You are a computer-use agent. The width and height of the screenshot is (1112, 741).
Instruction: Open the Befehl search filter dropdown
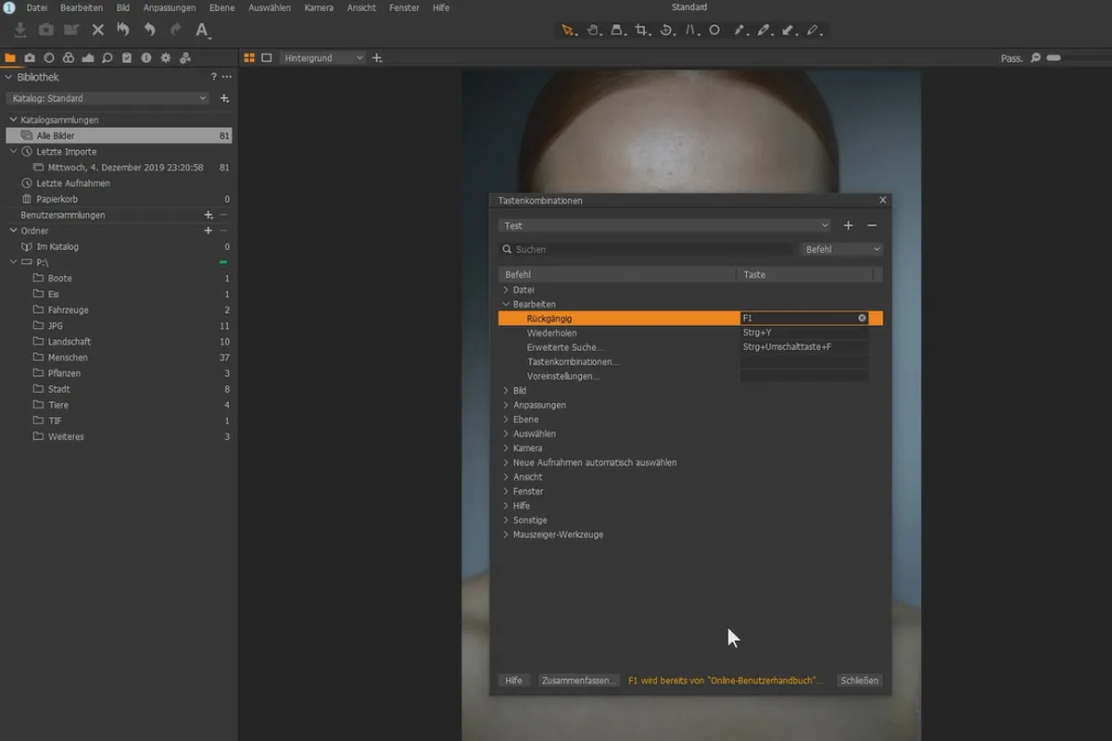pyautogui.click(x=842, y=249)
